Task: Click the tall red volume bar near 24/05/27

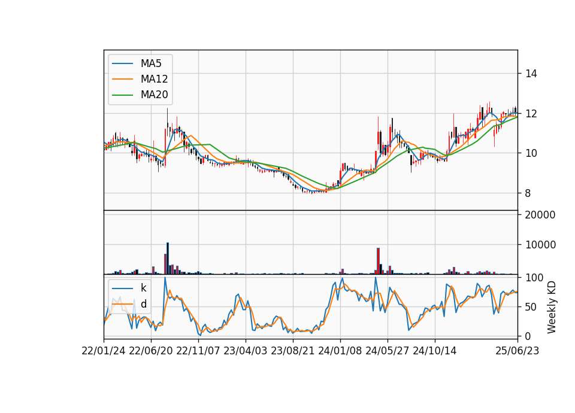Action: (x=378, y=261)
